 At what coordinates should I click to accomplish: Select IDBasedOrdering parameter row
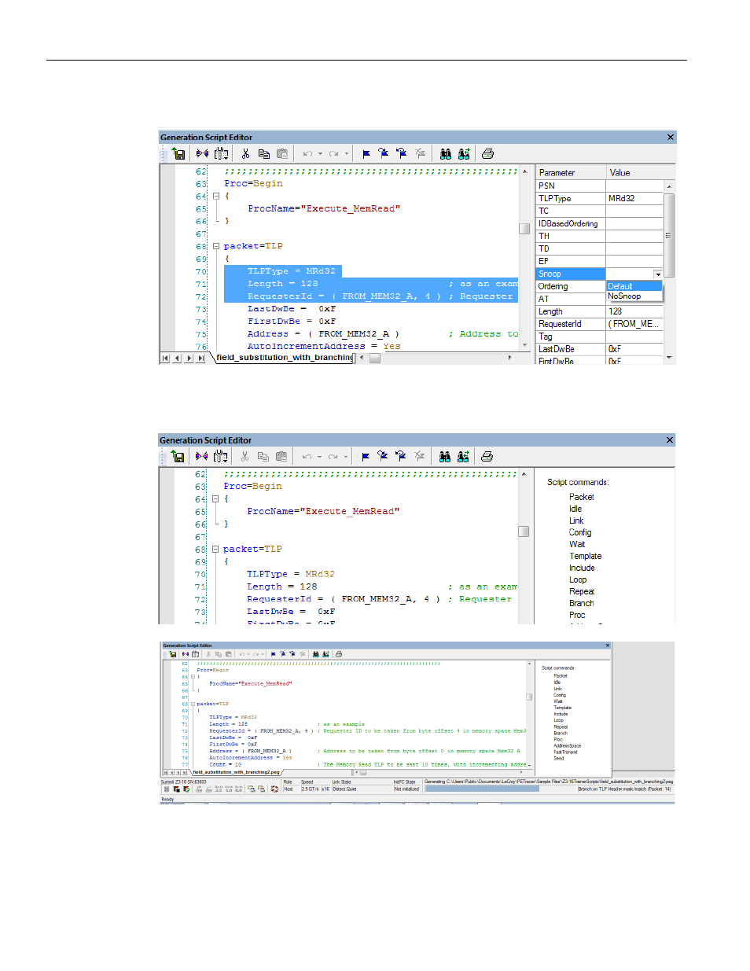tap(571, 224)
